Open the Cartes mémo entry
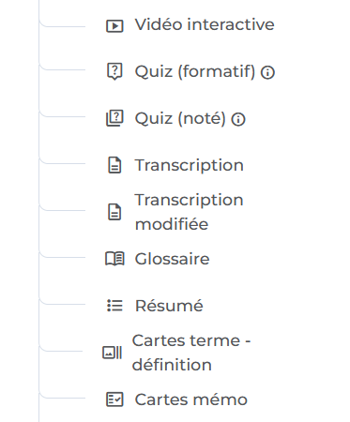 (191, 399)
